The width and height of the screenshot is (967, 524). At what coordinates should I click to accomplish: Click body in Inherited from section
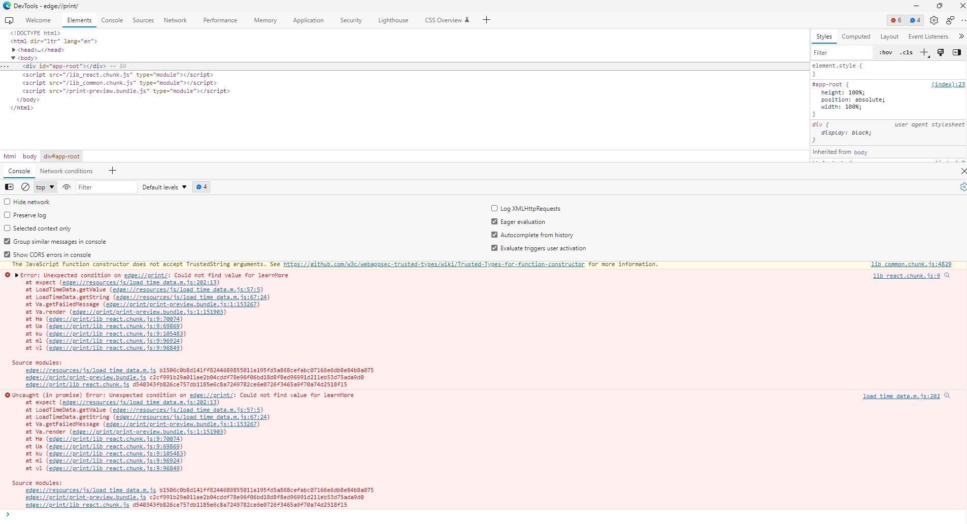[860, 152]
